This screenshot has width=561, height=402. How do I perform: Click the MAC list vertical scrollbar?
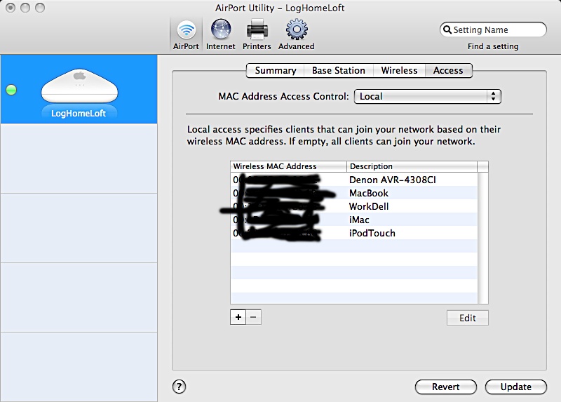point(483,238)
